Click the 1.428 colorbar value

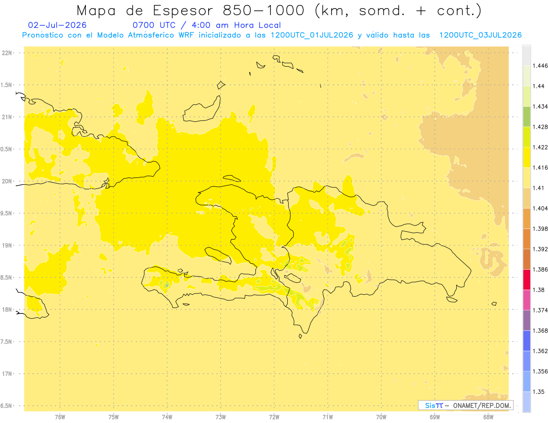540,127
